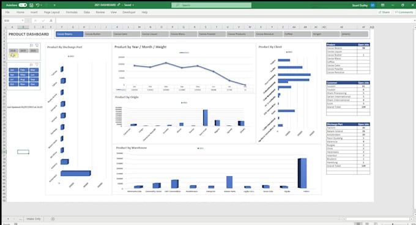Switch to Page Layout view icon in status bar
416x225 pixels.
(x=367, y=224)
